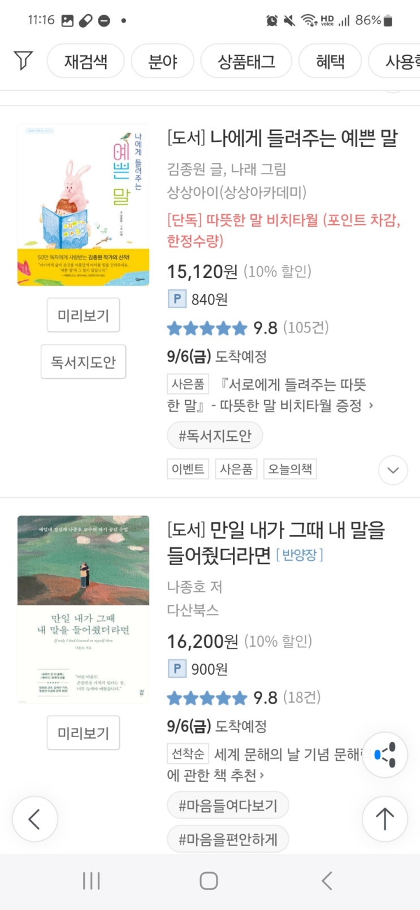Open the 상품태그 filter chip

point(246,61)
